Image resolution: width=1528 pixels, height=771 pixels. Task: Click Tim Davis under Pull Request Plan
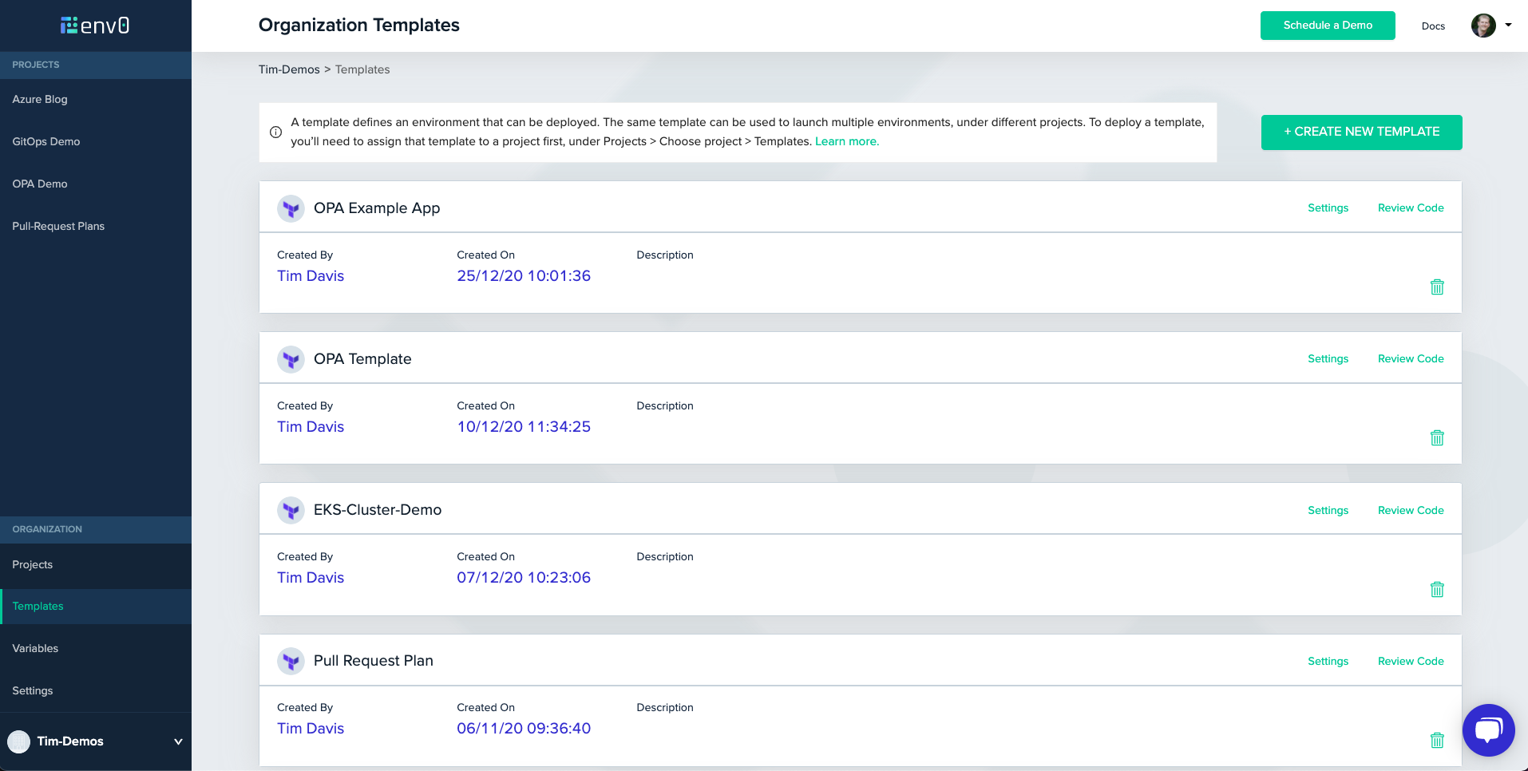click(x=311, y=729)
